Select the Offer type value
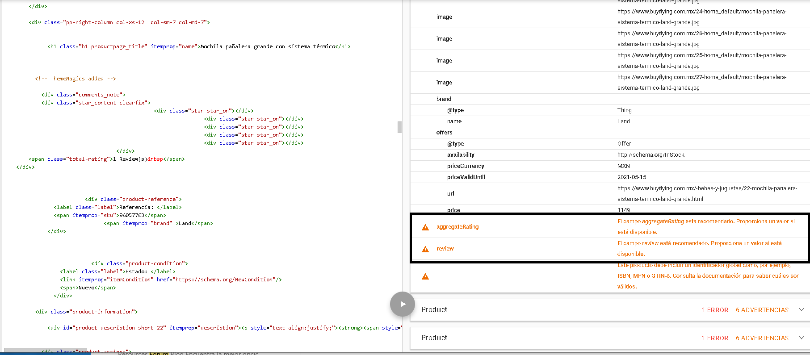This screenshot has width=810, height=355. (x=624, y=144)
